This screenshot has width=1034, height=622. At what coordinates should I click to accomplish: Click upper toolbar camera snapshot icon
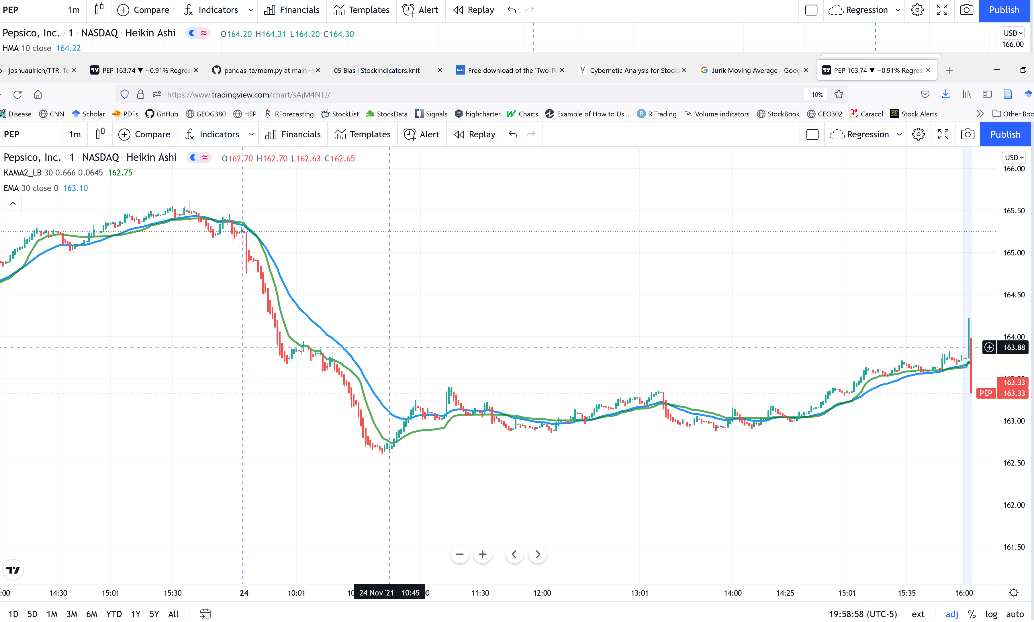coord(967,10)
